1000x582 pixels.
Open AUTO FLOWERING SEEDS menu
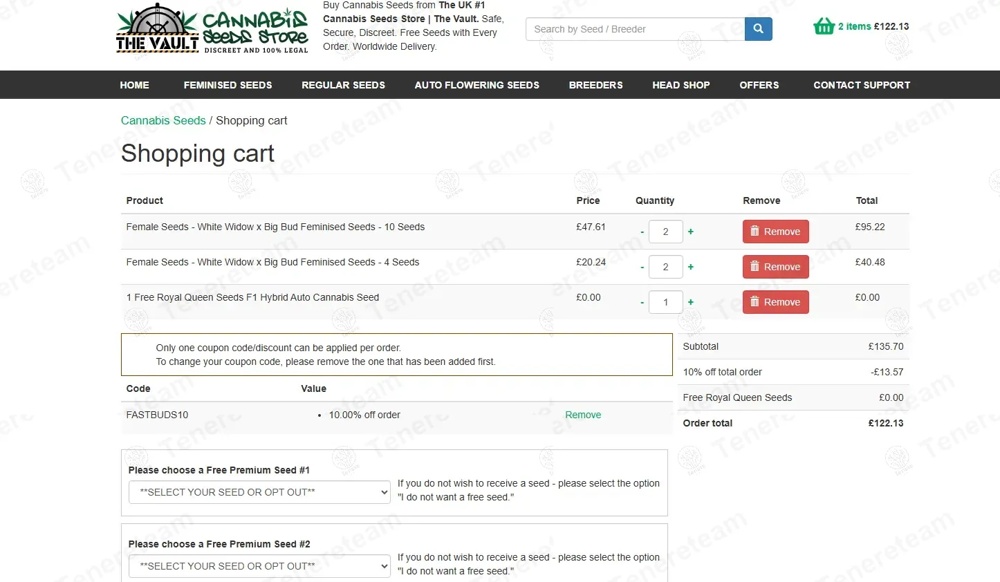(476, 85)
